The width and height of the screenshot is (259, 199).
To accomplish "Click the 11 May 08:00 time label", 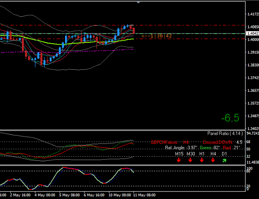I will 145,195.
